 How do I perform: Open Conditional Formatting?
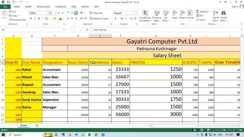[145, 16]
